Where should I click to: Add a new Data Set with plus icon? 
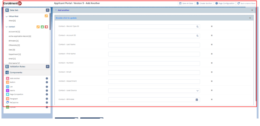(x=47, y=10)
